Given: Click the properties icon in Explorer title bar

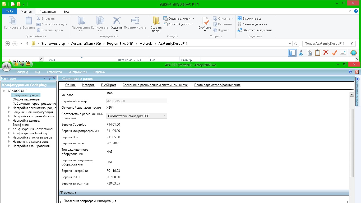Looking at the screenshot, I should tap(13, 4).
